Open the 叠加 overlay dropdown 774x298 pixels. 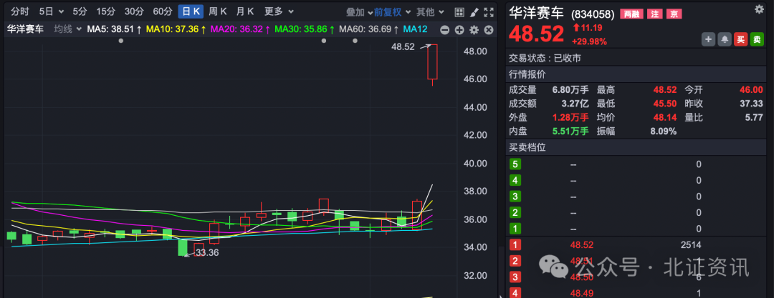[359, 12]
